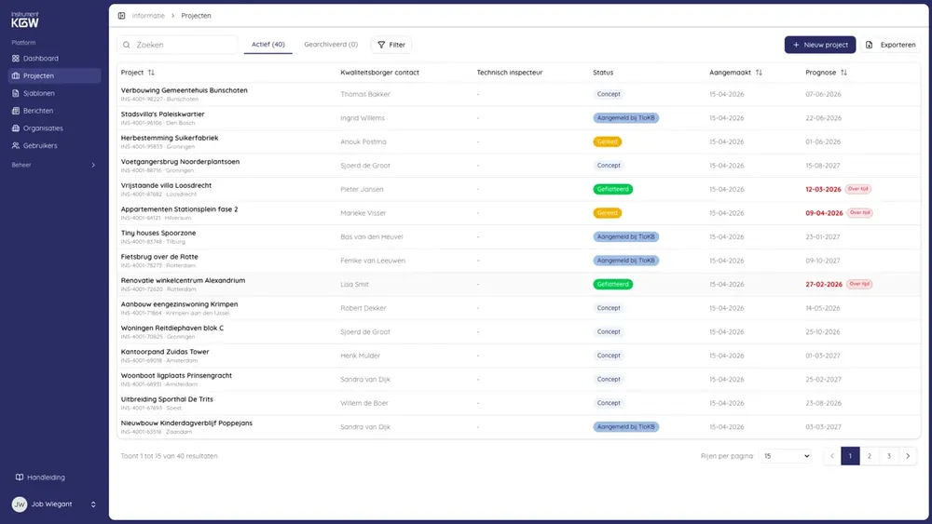Click Gefiatteerd badge on Vrijstaande villa Loosdrecht
This screenshot has height=524, width=932.
pos(612,189)
